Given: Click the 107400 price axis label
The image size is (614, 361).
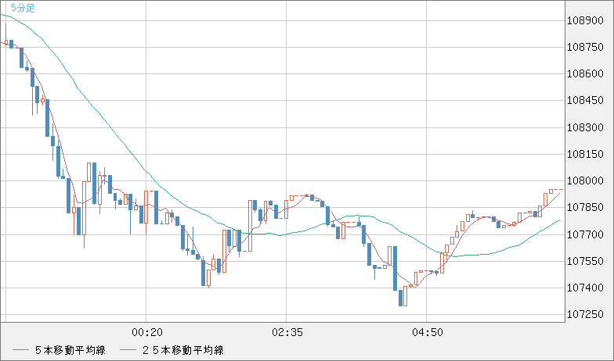Looking at the screenshot, I should pos(585,288).
